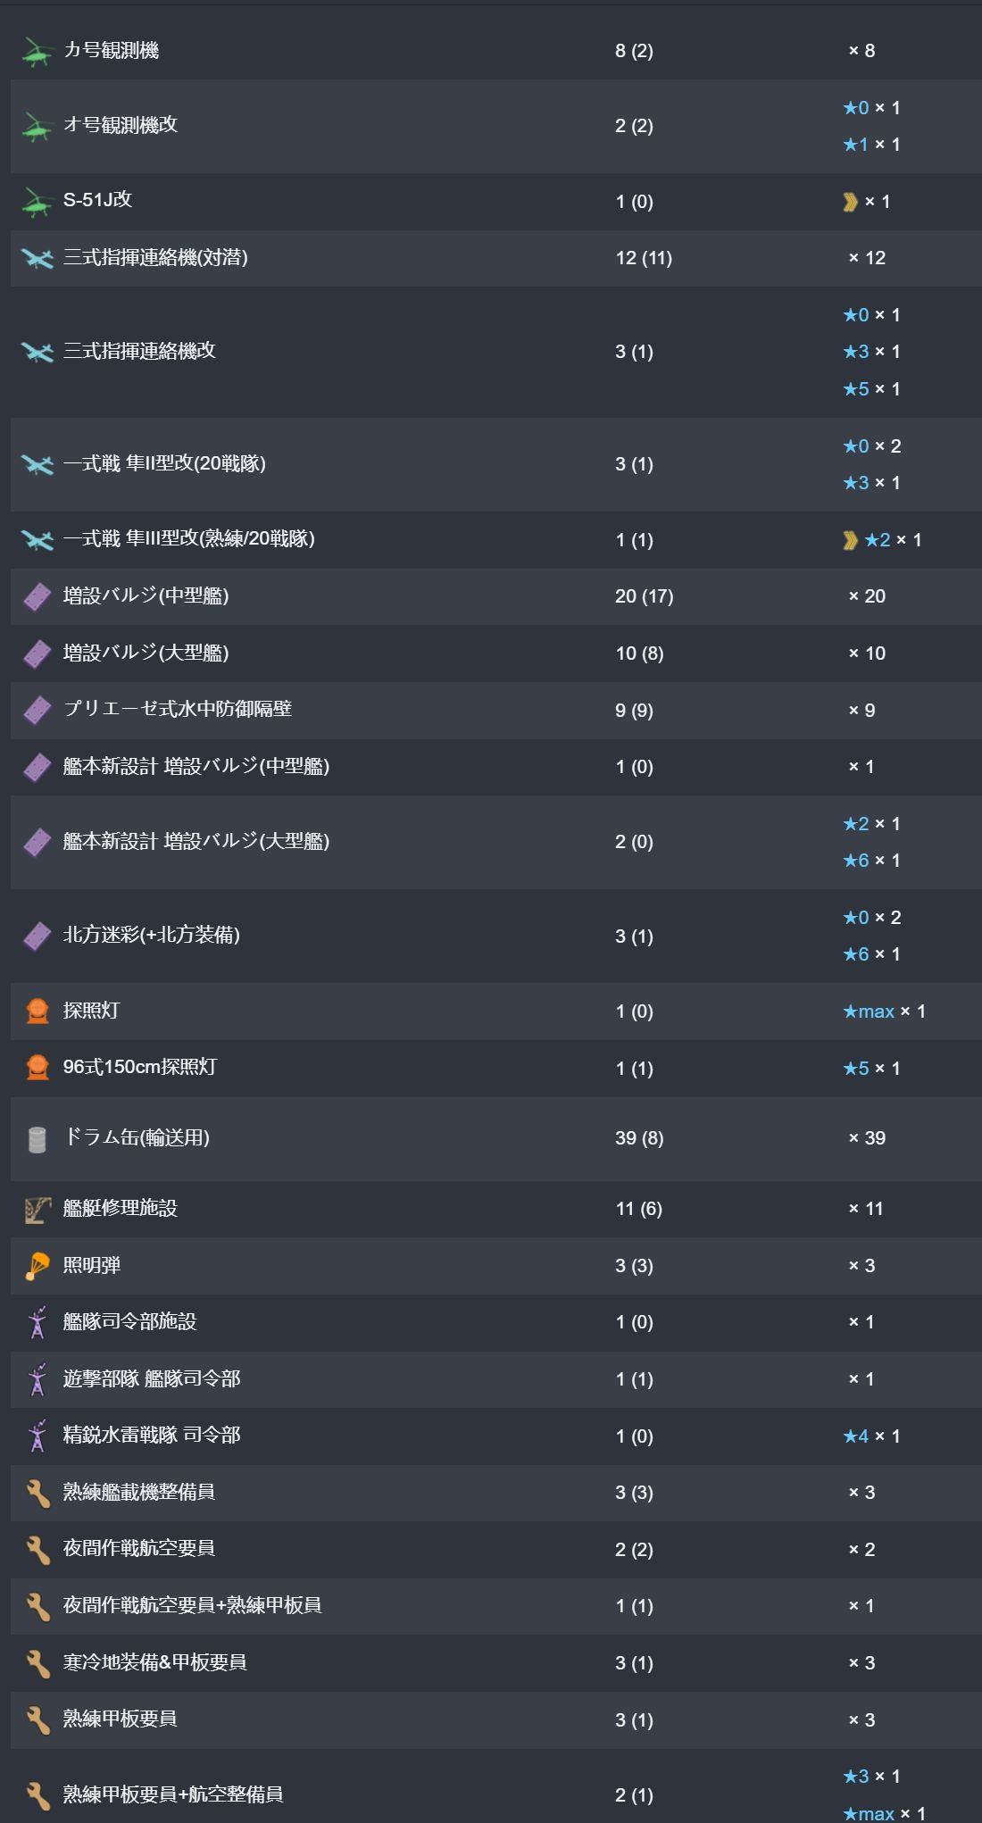982x1823 pixels.
Task: Click the S-51J改 helicopter icon
Action: (x=37, y=202)
